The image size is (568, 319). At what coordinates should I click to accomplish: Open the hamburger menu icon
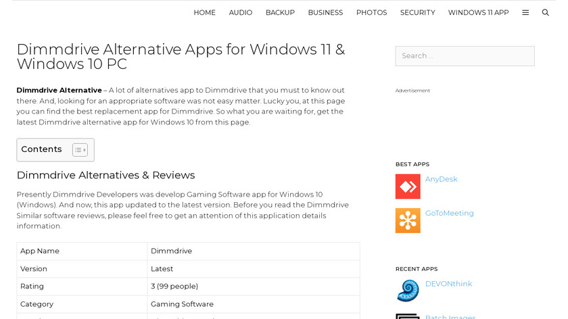click(x=525, y=13)
